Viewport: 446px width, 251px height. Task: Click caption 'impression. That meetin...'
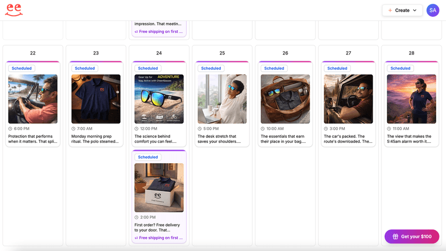[158, 24]
